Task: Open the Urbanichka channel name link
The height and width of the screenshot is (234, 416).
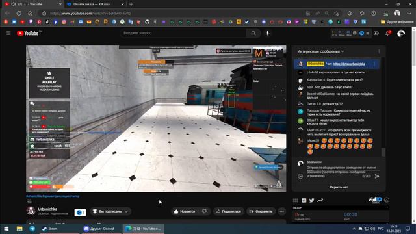Action: coord(47,209)
